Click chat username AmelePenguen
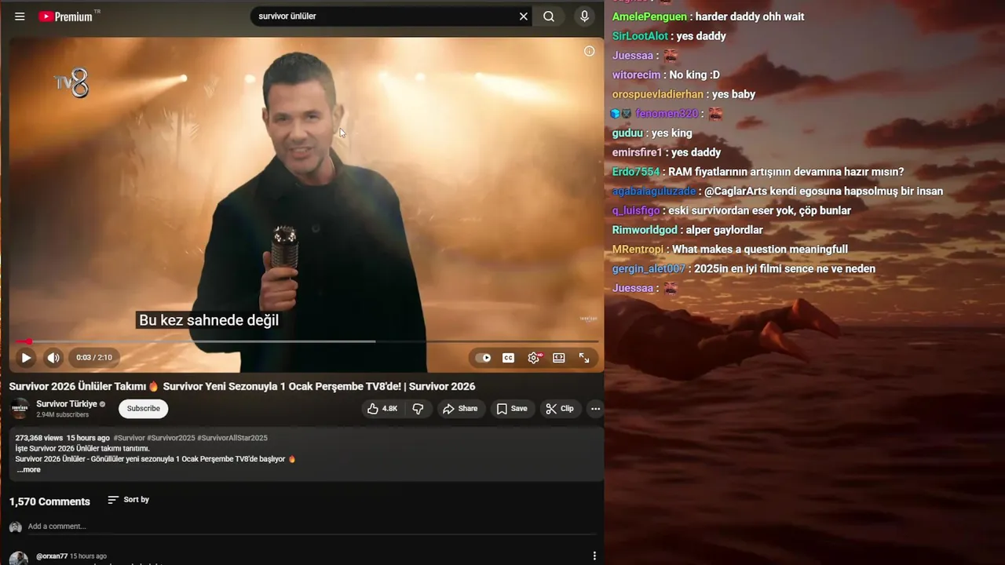Image resolution: width=1005 pixels, height=565 pixels. pyautogui.click(x=649, y=16)
